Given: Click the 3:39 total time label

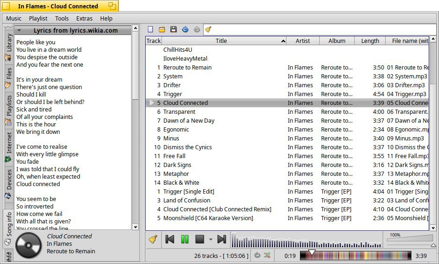Looking at the screenshot, I should tap(421, 256).
